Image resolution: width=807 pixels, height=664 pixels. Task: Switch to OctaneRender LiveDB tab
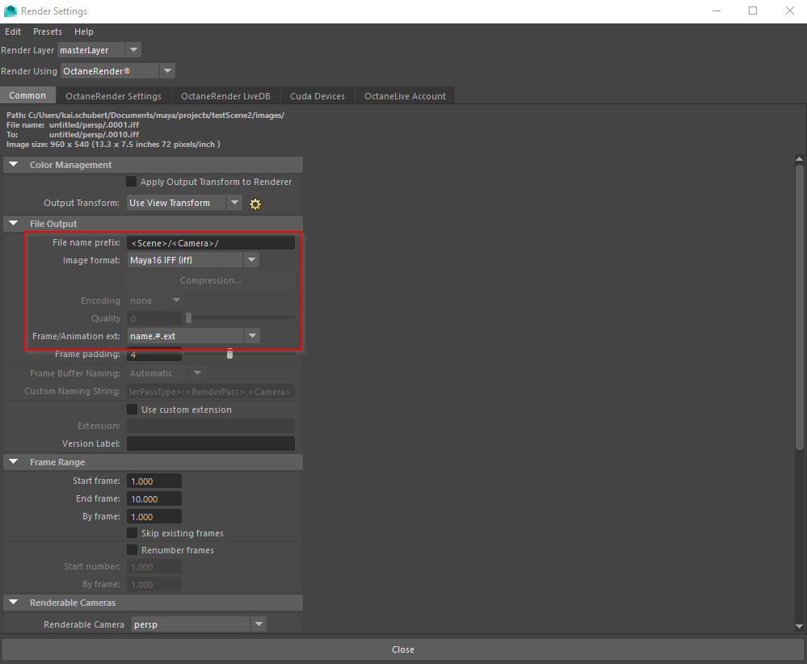coord(225,96)
